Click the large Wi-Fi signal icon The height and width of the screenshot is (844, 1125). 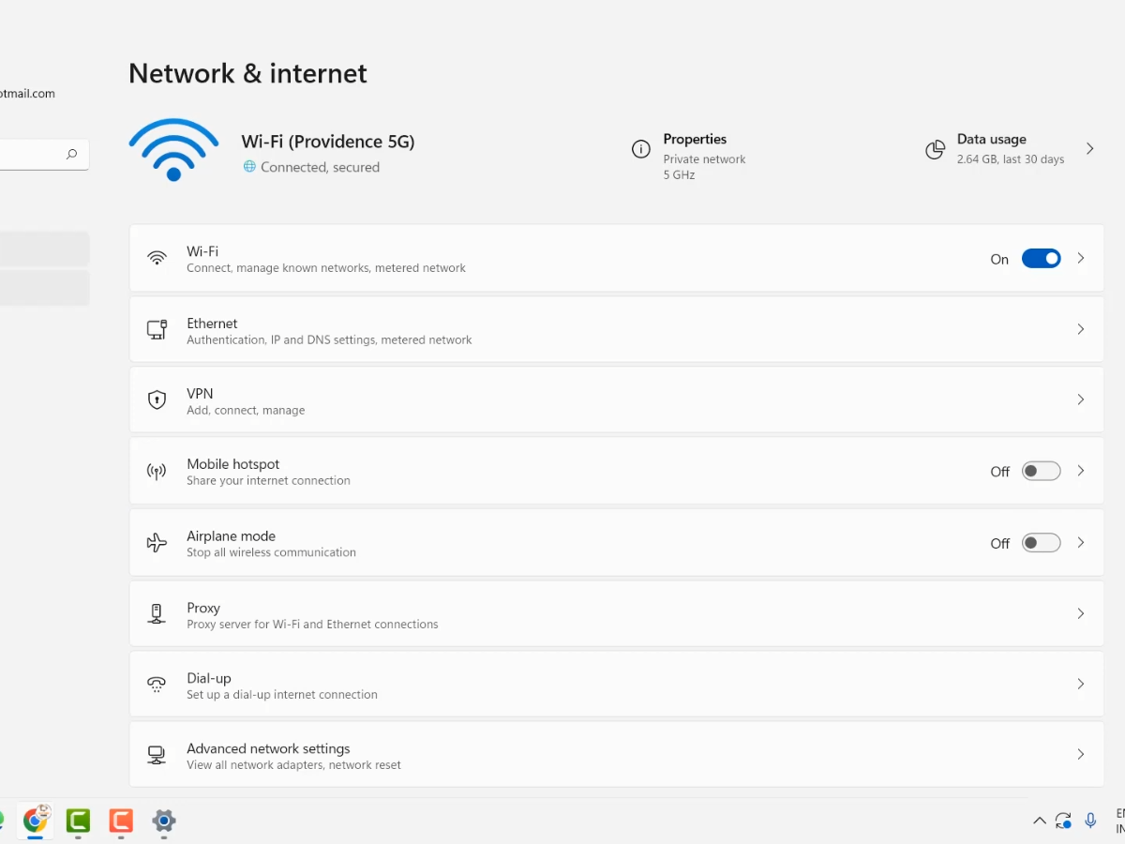[x=173, y=150]
